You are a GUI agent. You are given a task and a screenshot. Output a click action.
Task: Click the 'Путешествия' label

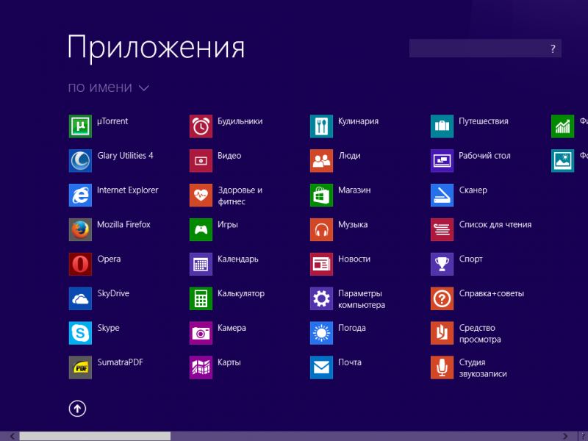pos(484,121)
